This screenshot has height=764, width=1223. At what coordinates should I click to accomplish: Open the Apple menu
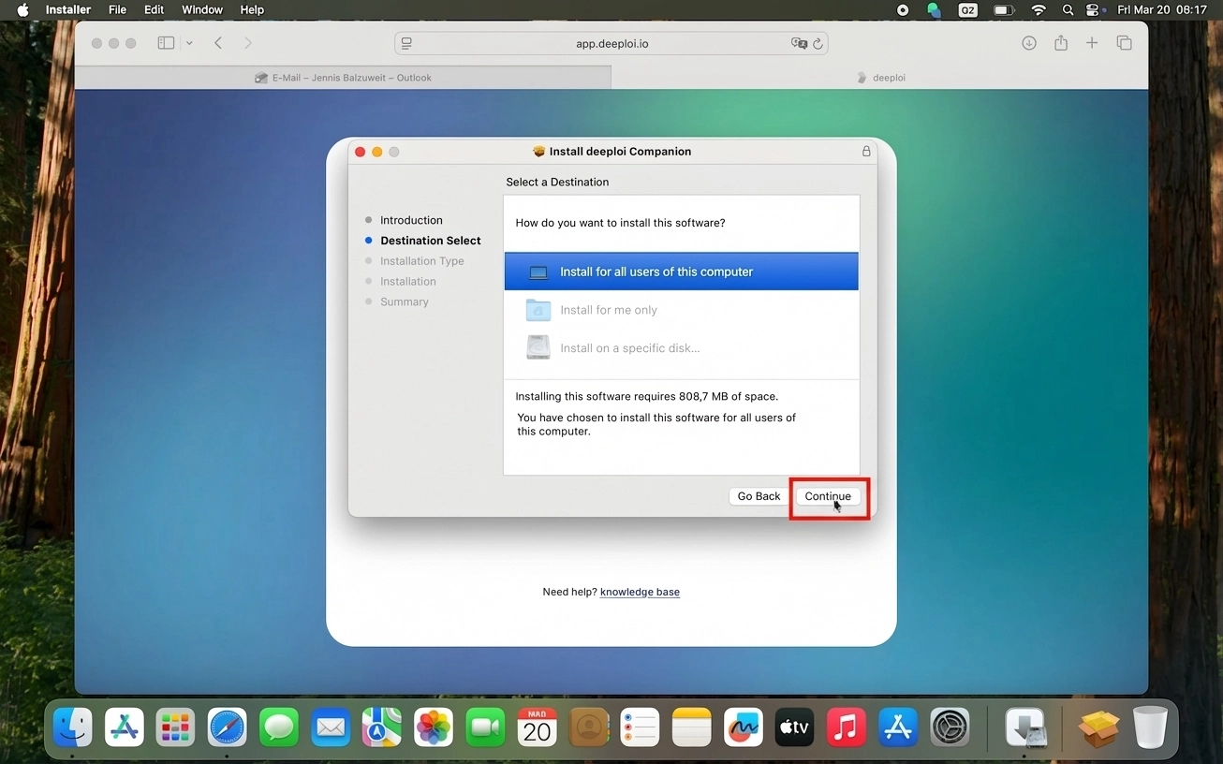coord(22,9)
